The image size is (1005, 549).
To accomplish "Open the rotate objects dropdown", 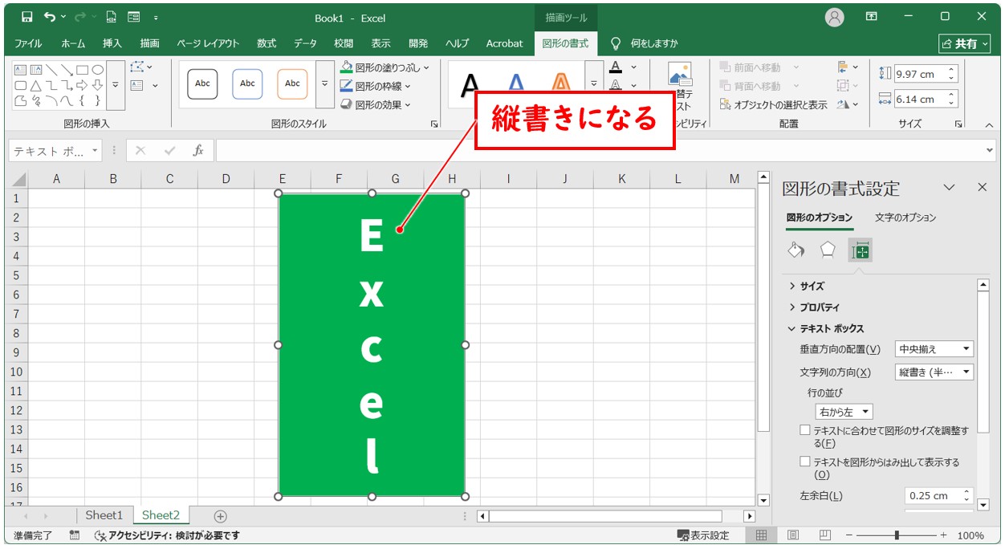I will [848, 104].
